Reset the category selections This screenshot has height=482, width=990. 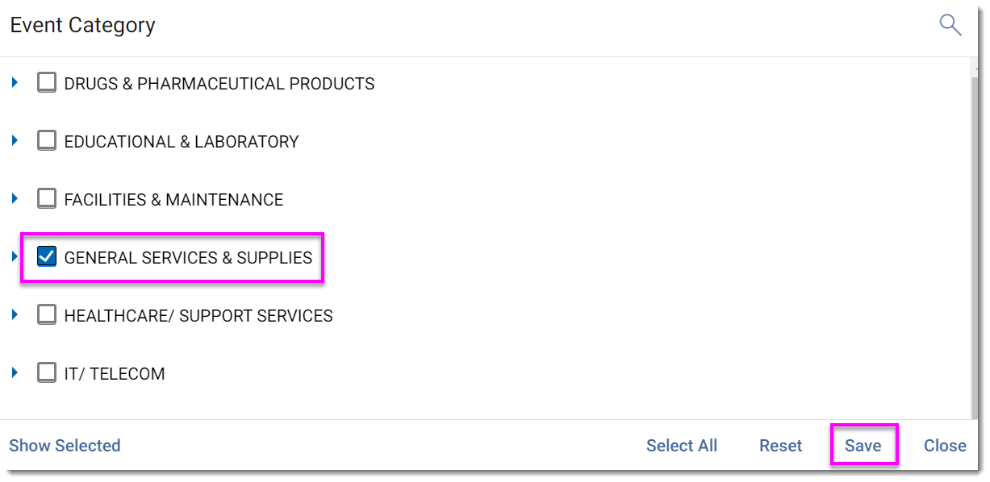pos(781,446)
